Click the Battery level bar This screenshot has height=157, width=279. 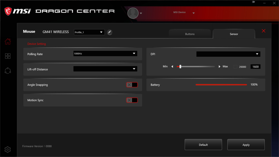pos(221,84)
